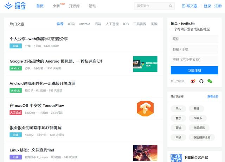Sign in with Weibo icon
225x162 pixels.
[x=193, y=81]
